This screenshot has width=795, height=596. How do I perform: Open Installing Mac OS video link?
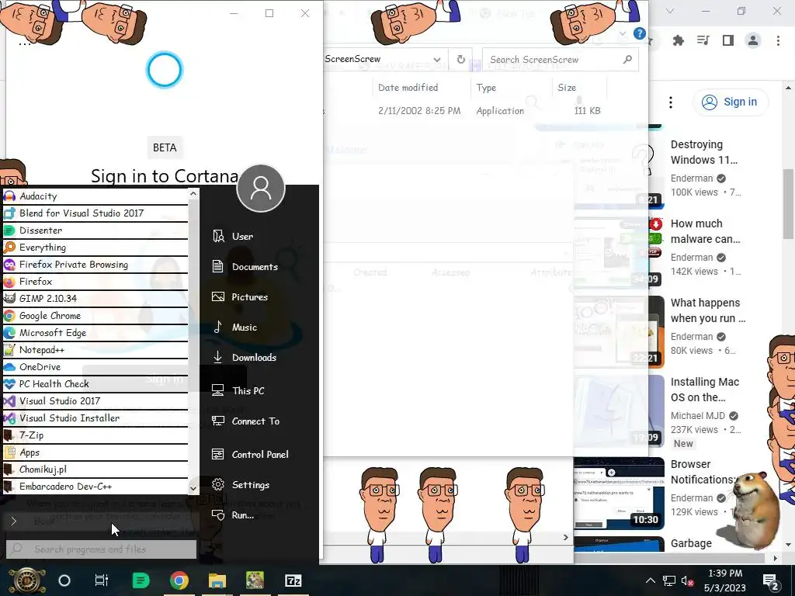(705, 390)
